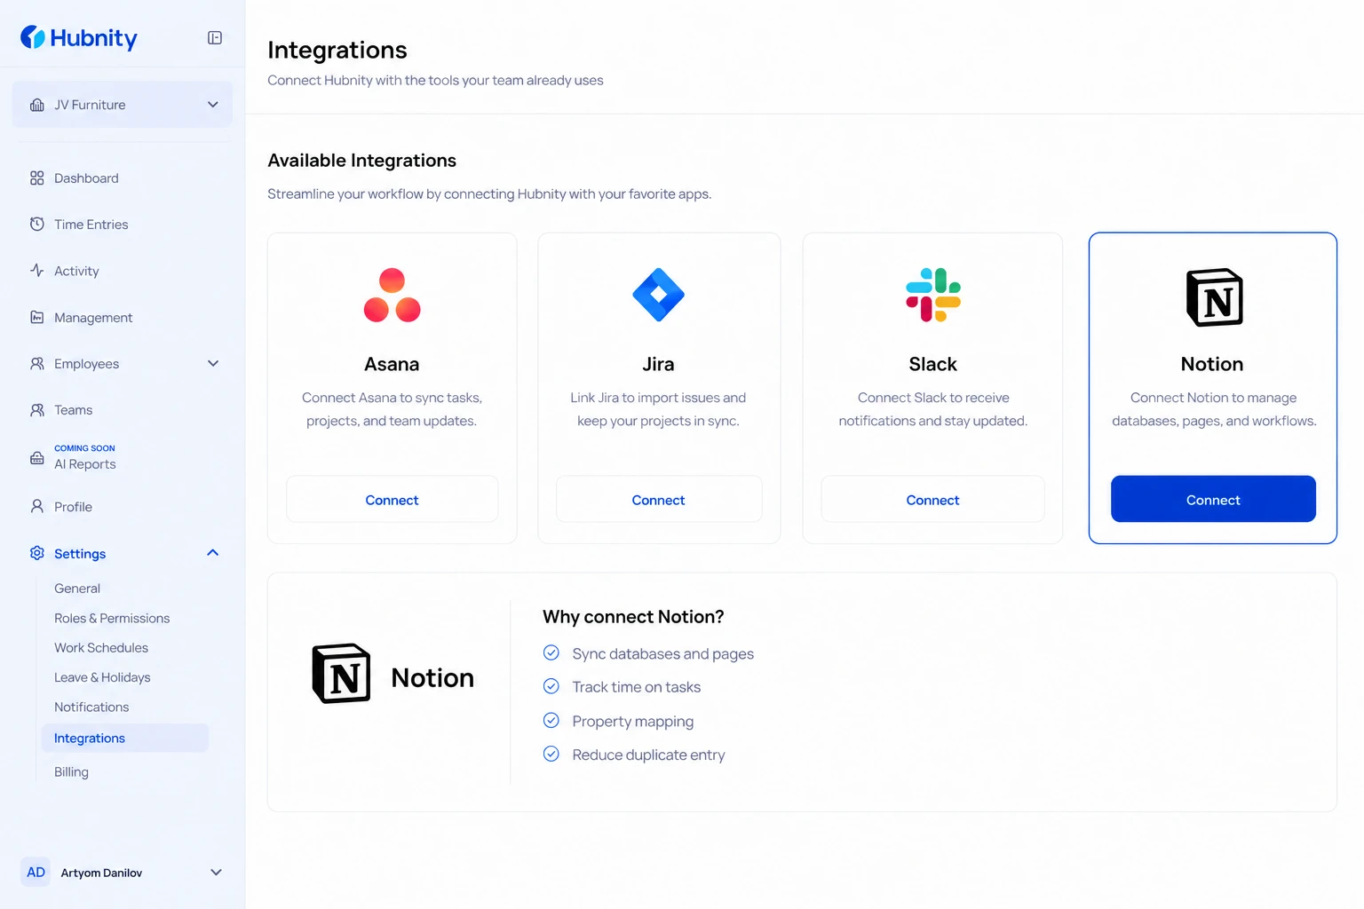Expand the Employees submenu chevron

click(213, 364)
